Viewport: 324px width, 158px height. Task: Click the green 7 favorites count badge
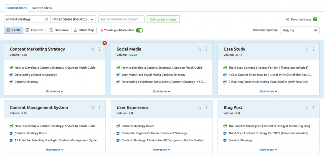pos(315,19)
